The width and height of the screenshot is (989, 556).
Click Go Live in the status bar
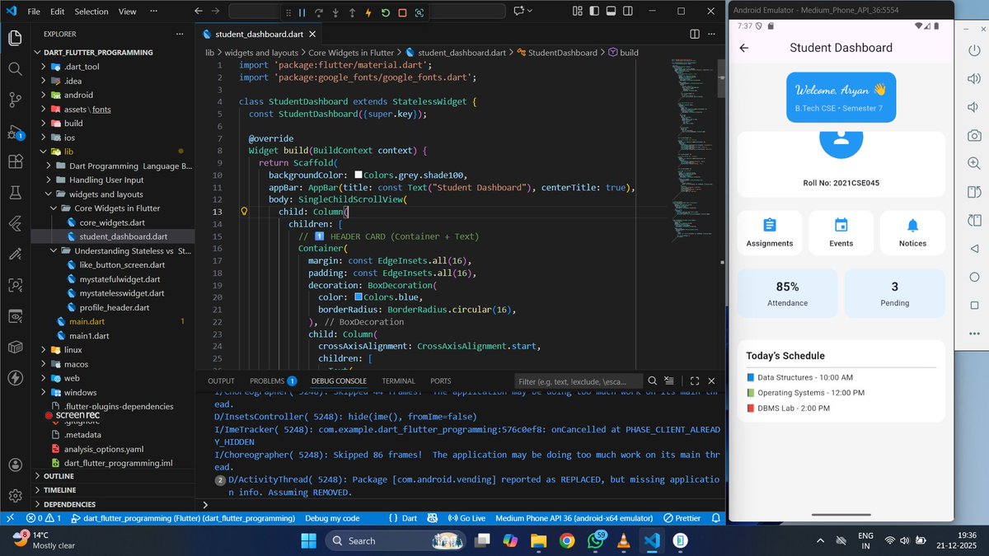pos(466,518)
